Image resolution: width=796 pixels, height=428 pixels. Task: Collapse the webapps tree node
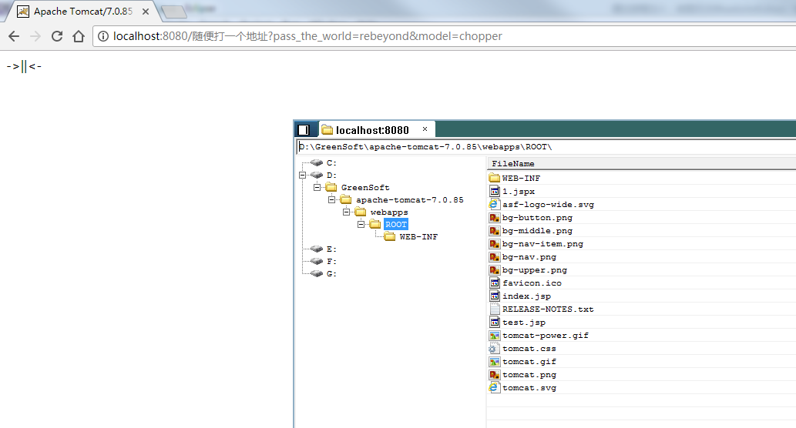pyautogui.click(x=346, y=212)
